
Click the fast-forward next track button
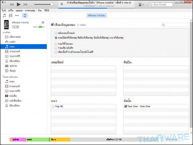point(26,4)
